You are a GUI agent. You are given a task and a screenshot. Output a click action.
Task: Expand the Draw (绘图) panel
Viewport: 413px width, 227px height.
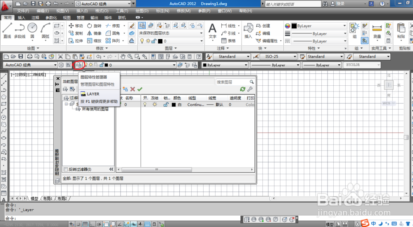coord(33,48)
